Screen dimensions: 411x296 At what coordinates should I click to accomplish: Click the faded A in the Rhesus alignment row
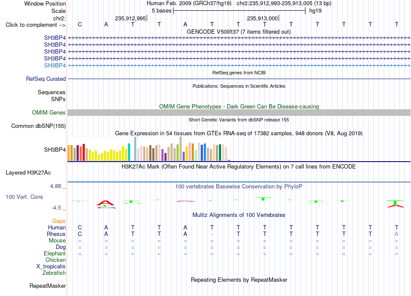[x=397, y=234]
